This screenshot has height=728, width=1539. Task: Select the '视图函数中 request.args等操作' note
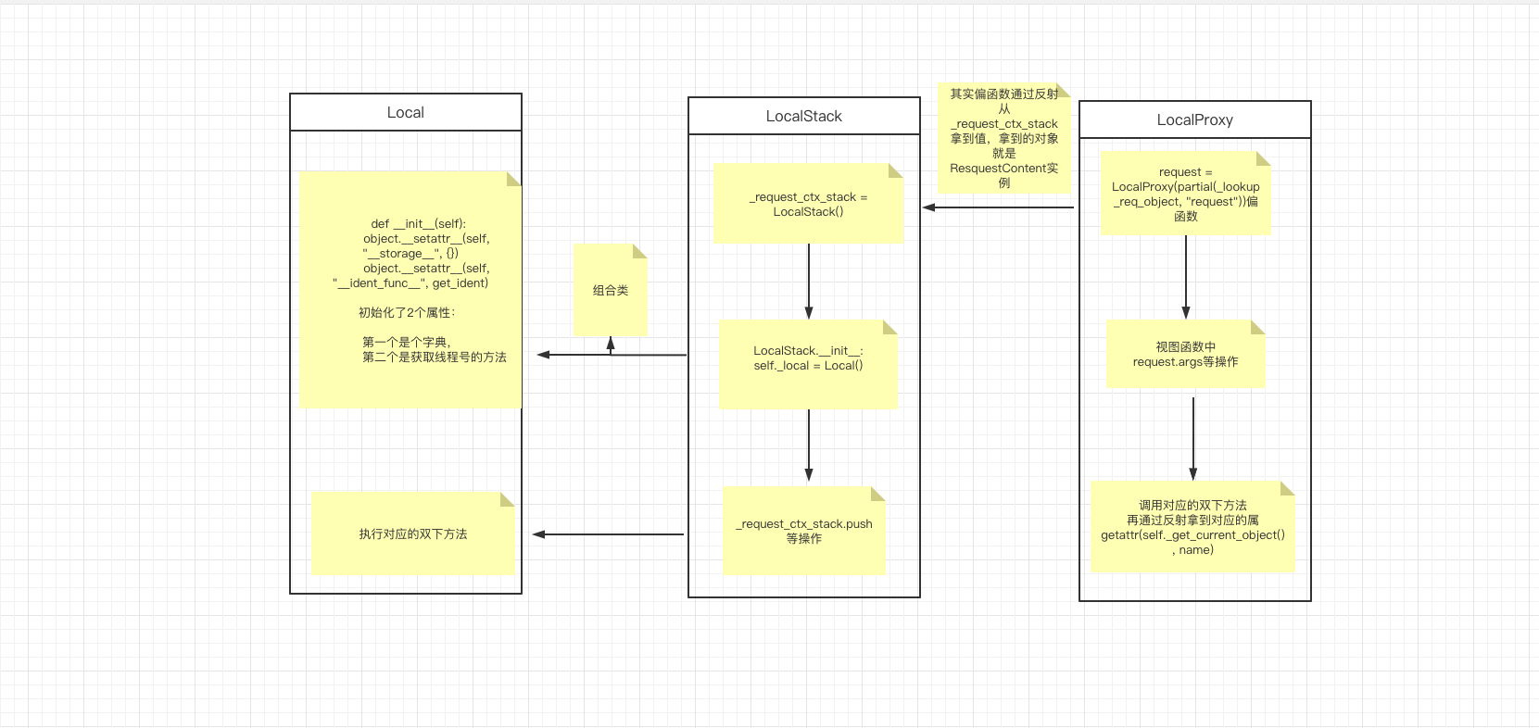pos(1186,355)
